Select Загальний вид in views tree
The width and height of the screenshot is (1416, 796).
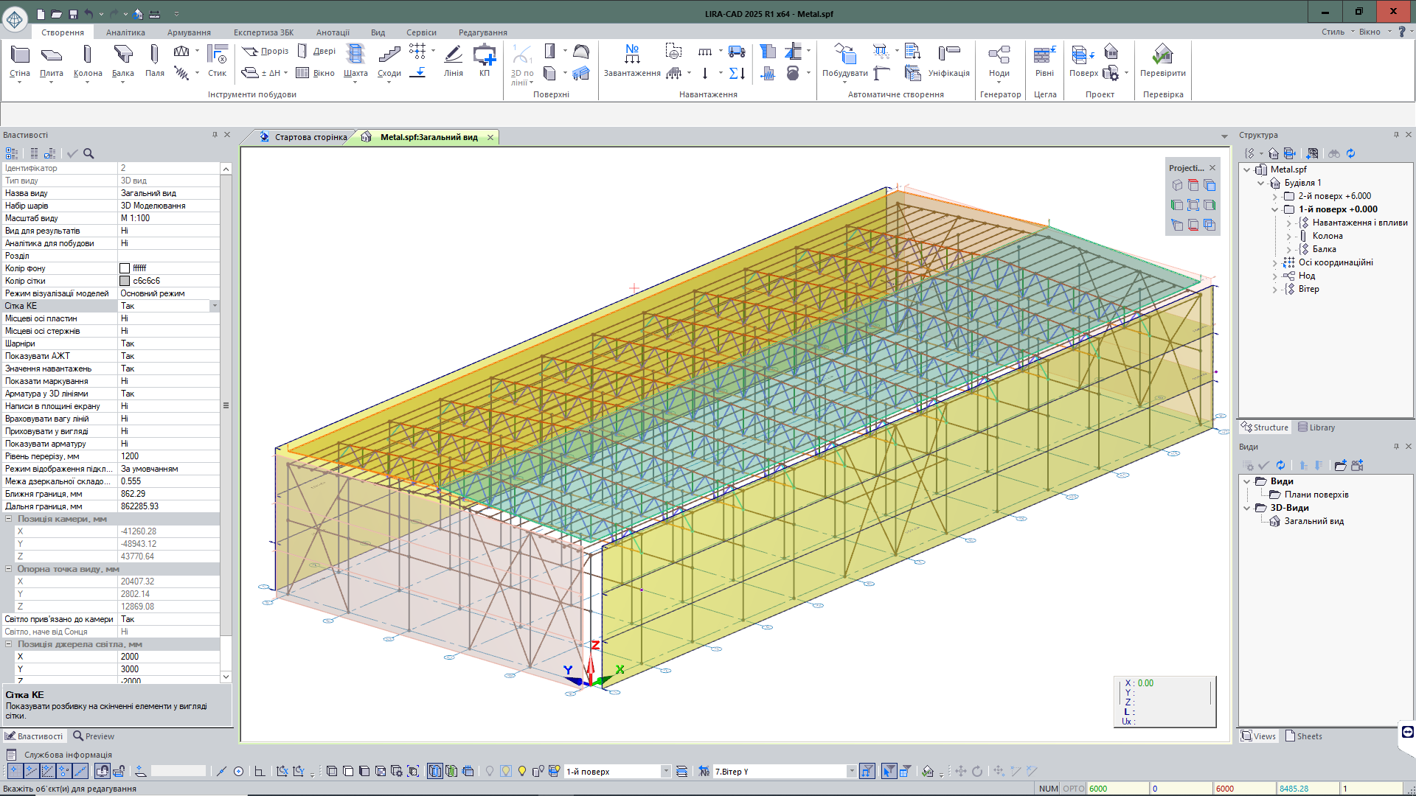coord(1313,521)
